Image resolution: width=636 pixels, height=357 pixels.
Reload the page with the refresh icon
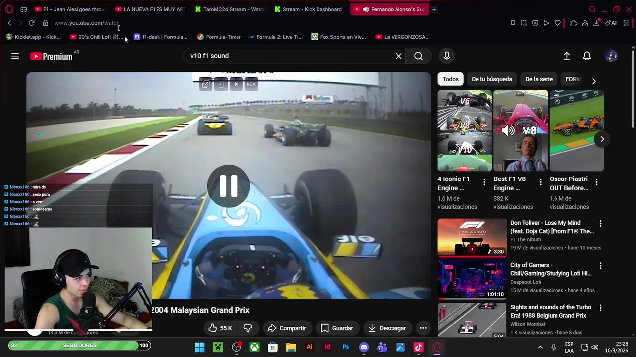[31, 23]
